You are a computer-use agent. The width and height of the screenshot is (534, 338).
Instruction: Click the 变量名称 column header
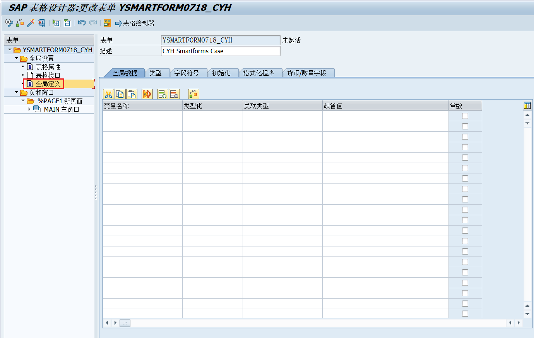click(x=142, y=106)
